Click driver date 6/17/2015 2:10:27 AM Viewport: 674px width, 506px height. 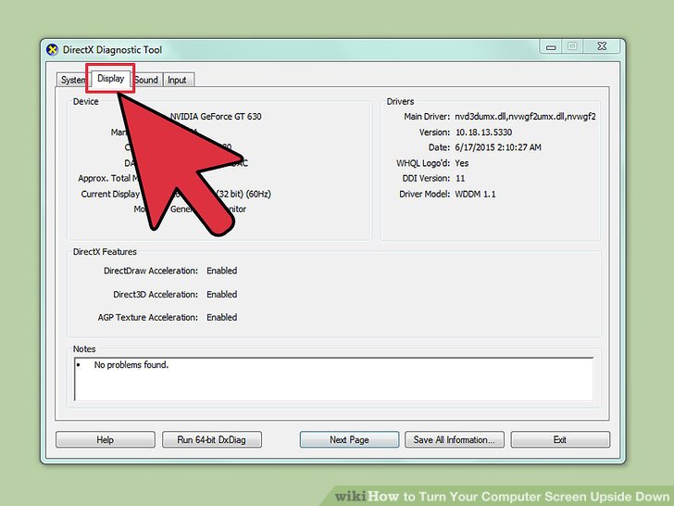pyautogui.click(x=498, y=147)
